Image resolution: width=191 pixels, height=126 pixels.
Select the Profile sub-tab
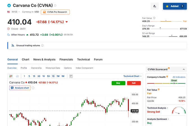[x=24, y=68]
